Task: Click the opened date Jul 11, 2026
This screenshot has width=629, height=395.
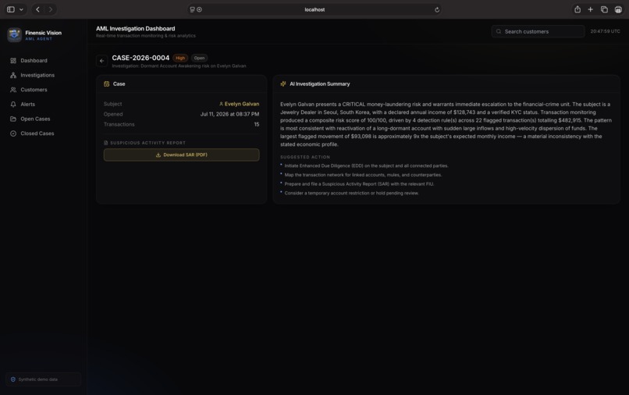Action: (229, 115)
